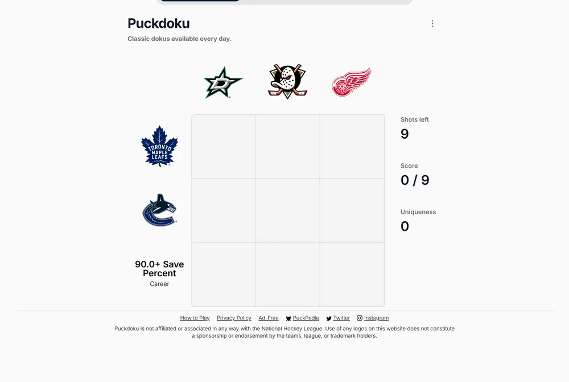The image size is (569, 382).
Task: Select the Maple Leafs and Red Wings cell
Action: pos(352,147)
